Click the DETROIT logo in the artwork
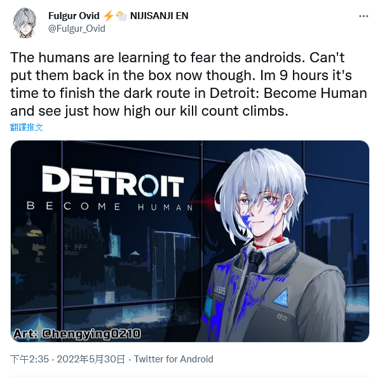This screenshot has width=380, height=377. point(113,181)
